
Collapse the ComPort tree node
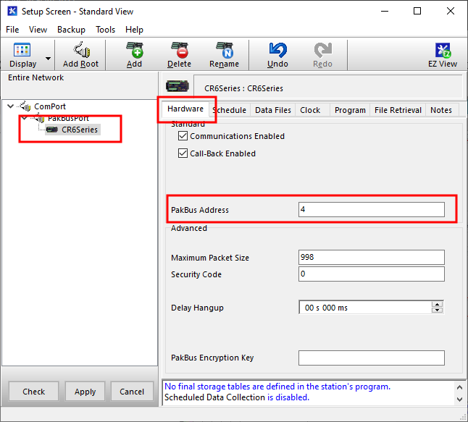point(10,106)
